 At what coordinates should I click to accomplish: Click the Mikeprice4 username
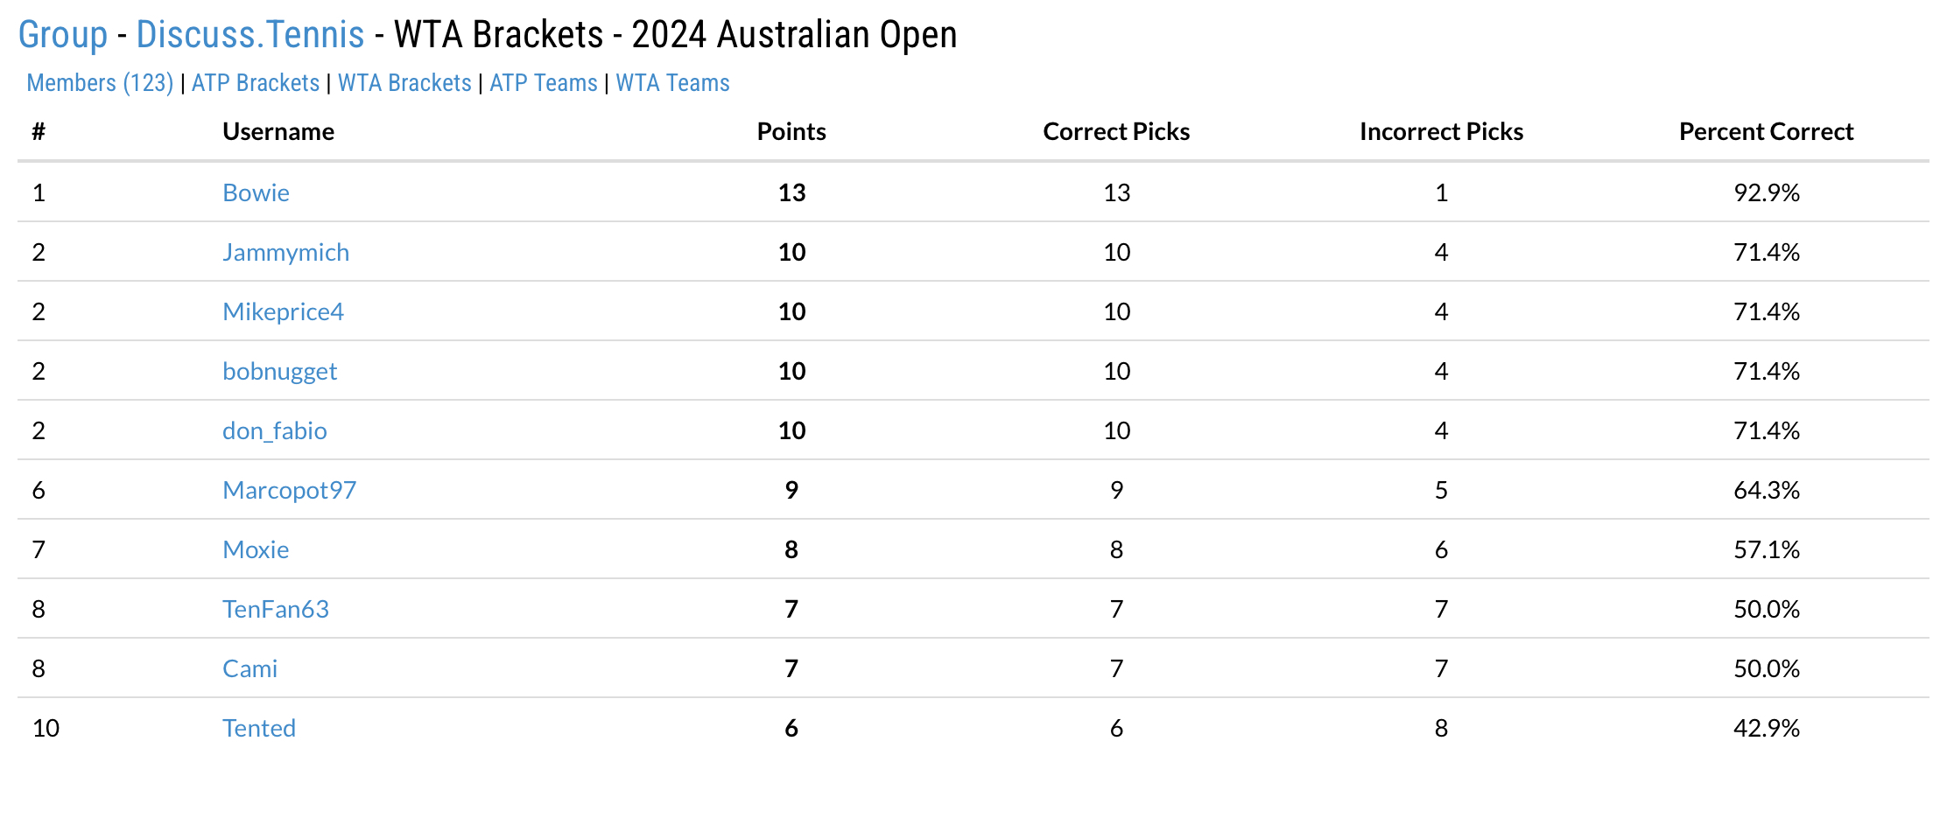(283, 311)
